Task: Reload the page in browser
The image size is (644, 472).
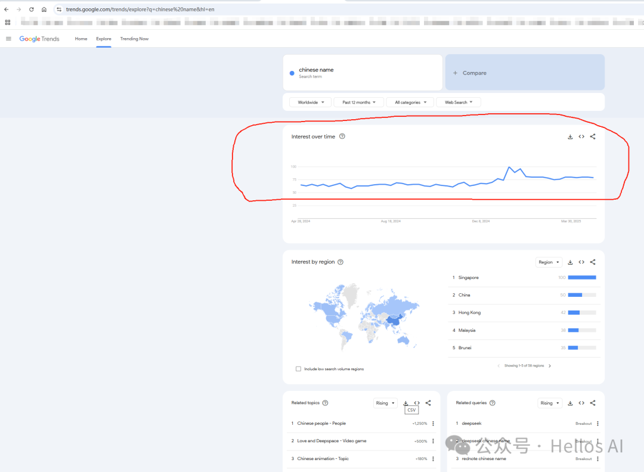Action: click(32, 10)
